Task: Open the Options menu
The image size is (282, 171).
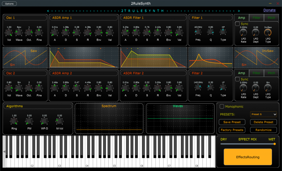Action: point(9,3)
